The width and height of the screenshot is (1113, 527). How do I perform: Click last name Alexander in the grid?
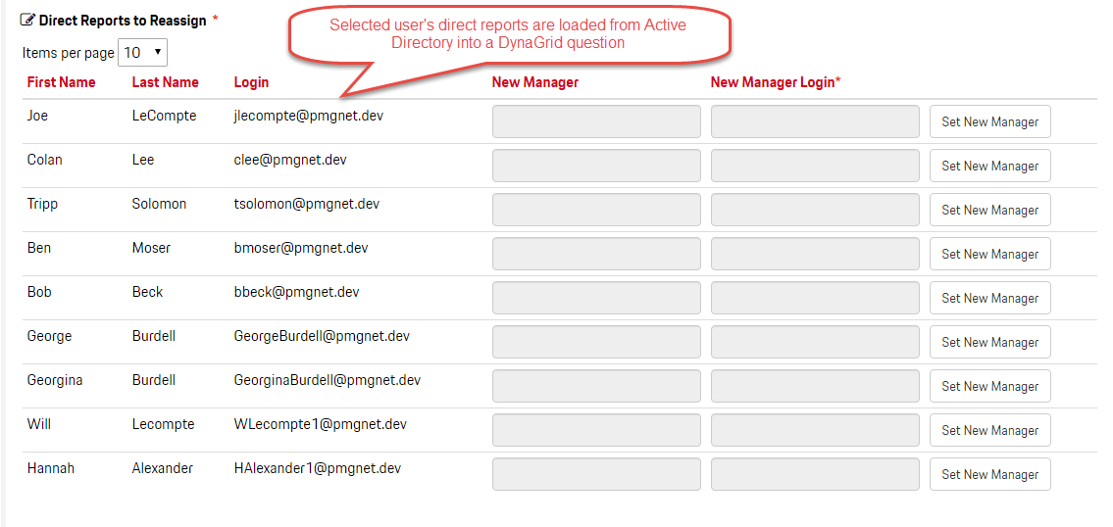[x=163, y=468]
